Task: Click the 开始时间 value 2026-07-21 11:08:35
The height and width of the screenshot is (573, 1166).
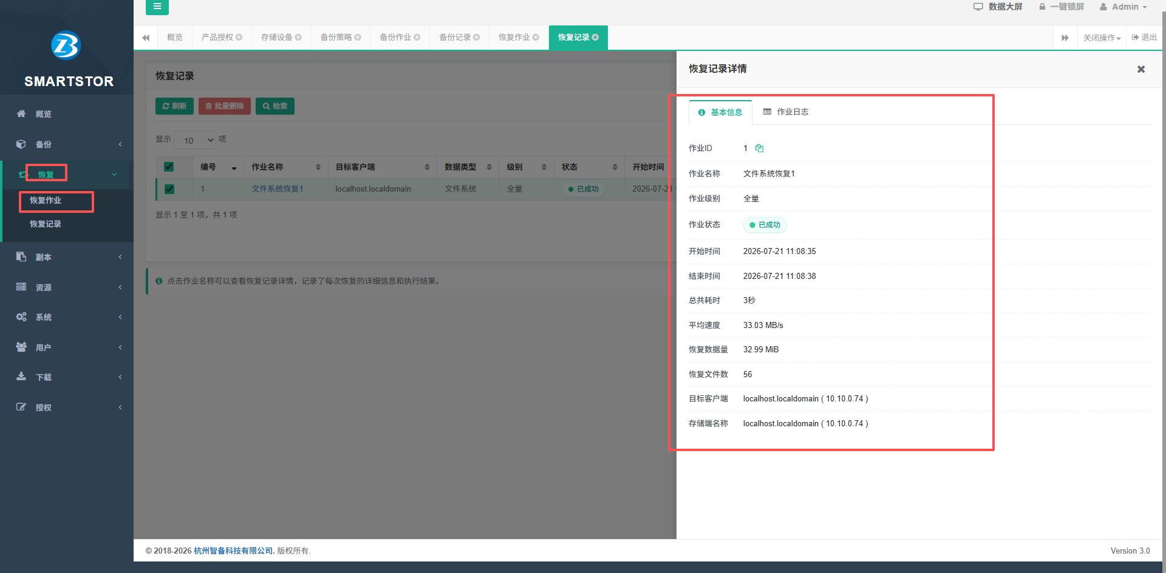Action: coord(780,251)
